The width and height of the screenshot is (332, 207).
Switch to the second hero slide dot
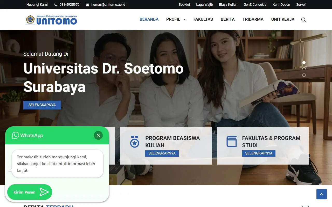click(304, 69)
